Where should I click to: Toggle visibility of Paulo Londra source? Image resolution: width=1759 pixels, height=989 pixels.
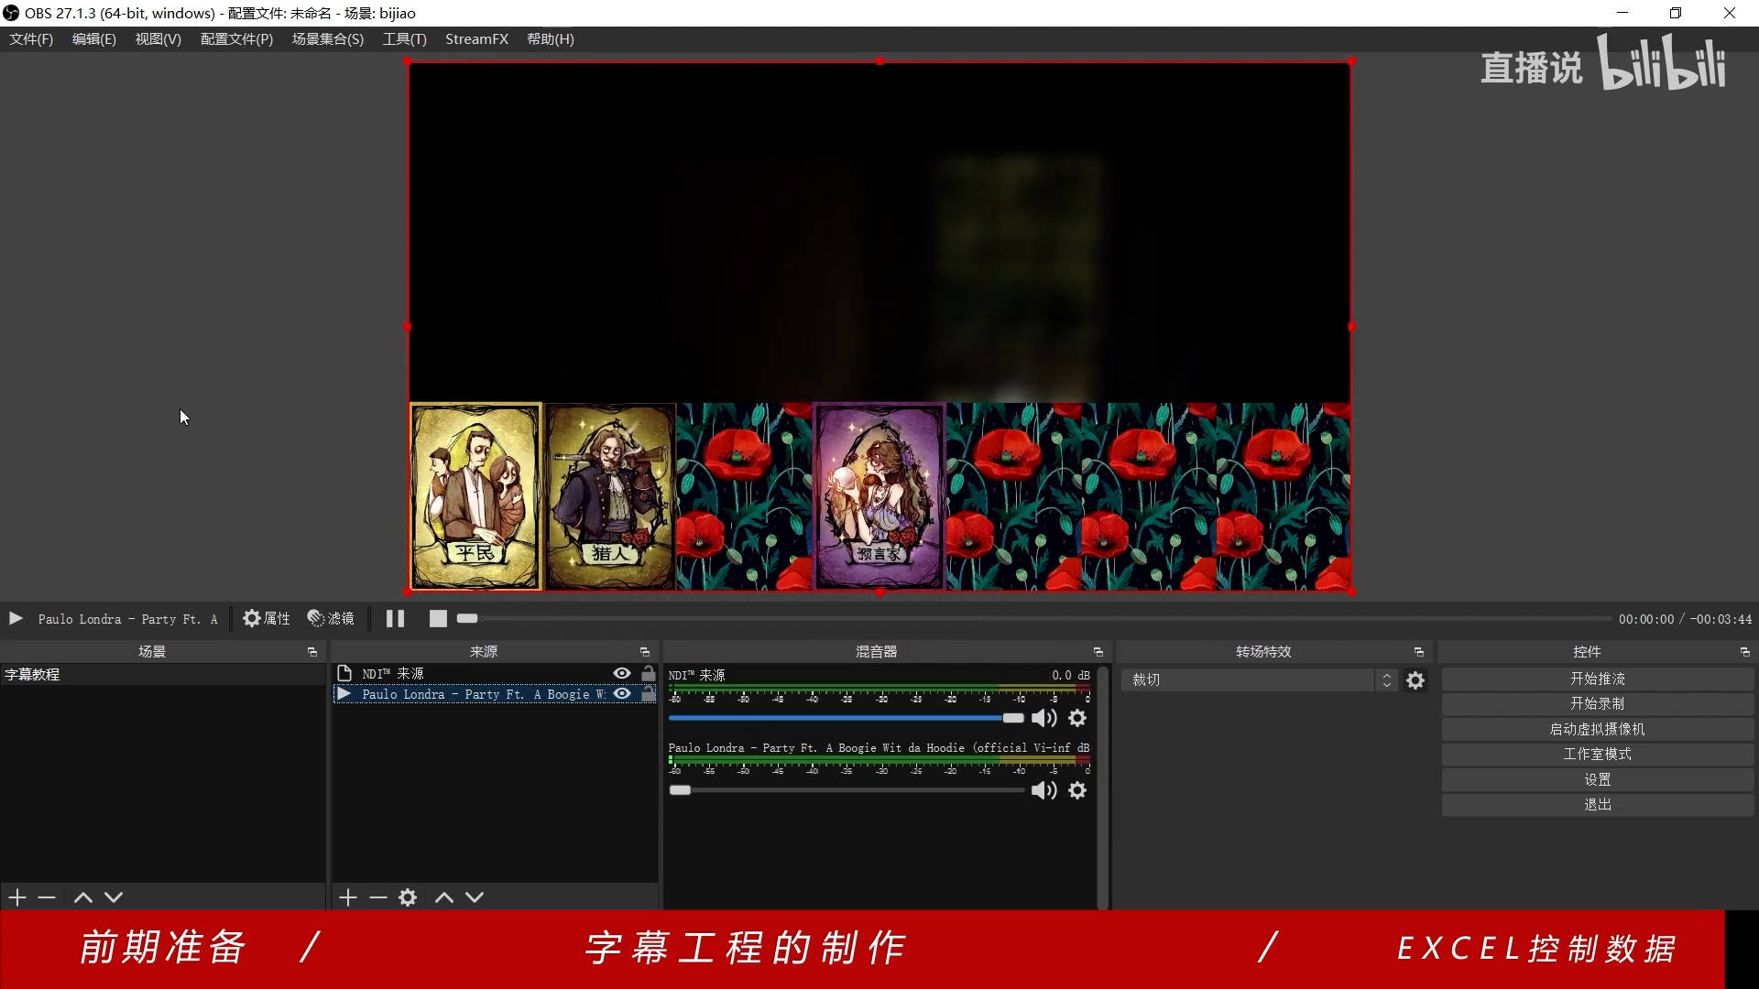(x=622, y=694)
